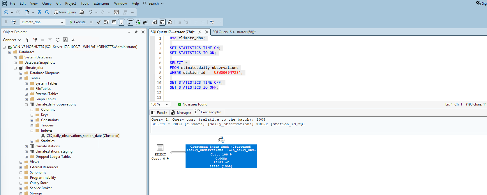487x195 pixels.
Task: Toggle Include Actual Execution Plan
Action: [x=130, y=22]
